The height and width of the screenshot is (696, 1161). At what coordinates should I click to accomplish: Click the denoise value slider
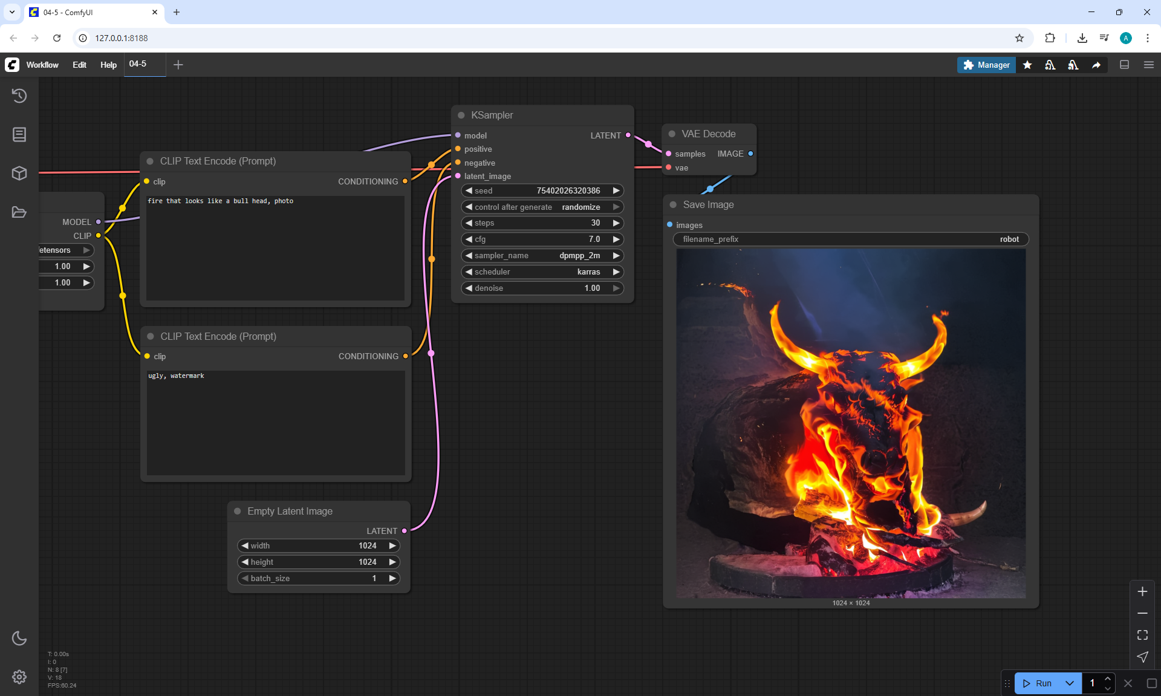coord(542,288)
